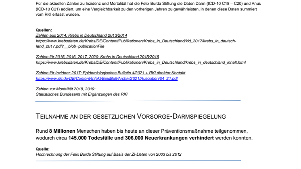
Task: Click the 'Teilnahme an der gesetzlichen Vorsorge-Darmspiegelung' heading
Action: [x=131, y=117]
